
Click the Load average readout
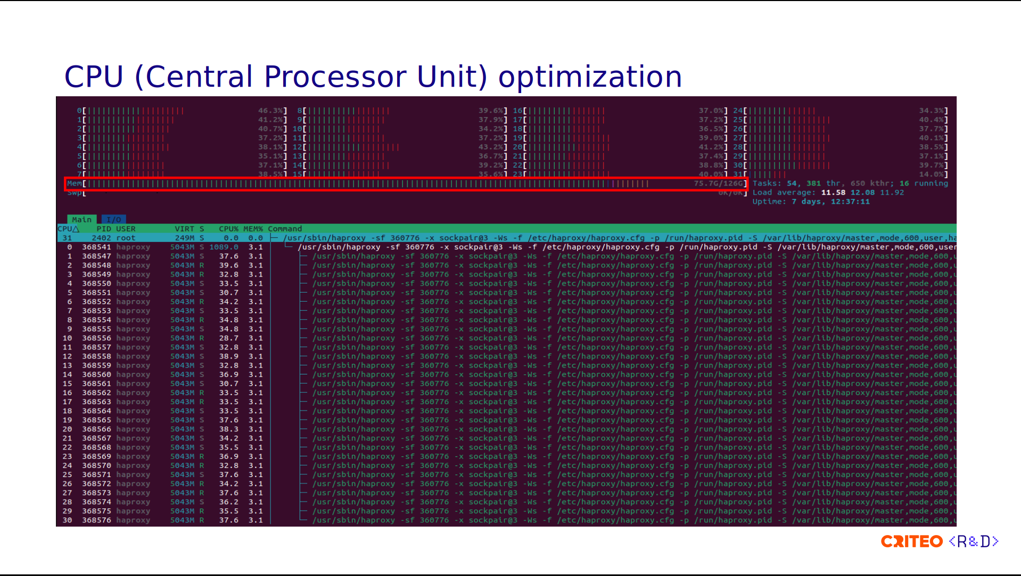[828, 193]
